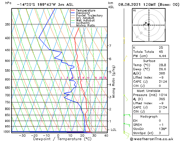The height and width of the screenshot is (141, 182).
Task: Click the weatheronline.co.uk copyright text
Action: (152, 139)
